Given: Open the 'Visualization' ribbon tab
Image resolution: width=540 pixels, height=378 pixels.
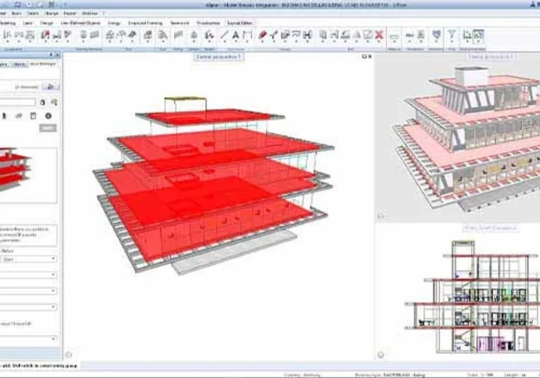Looking at the screenshot, I should [x=209, y=23].
